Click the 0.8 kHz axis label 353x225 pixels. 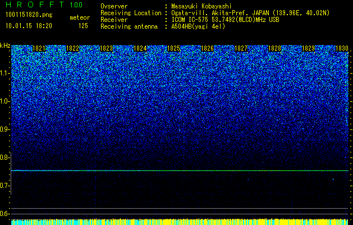4,157
